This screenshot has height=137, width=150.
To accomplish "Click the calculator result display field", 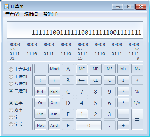I will pos(75,30).
